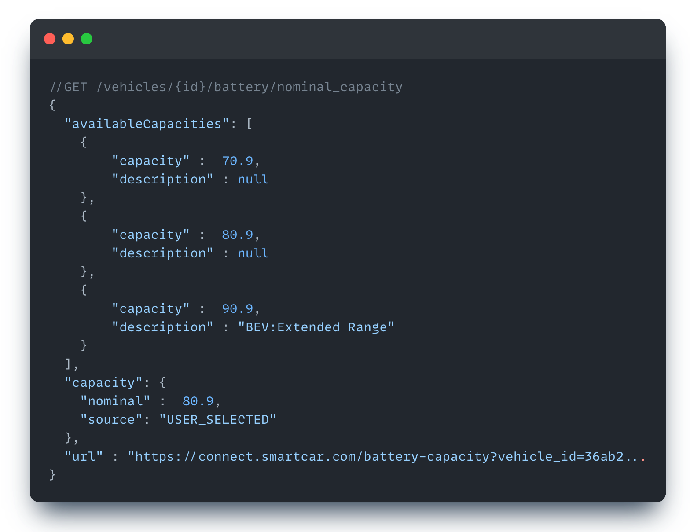The image size is (690, 532).
Task: Select the "USER_SELECTED" source value
Action: click(x=218, y=419)
